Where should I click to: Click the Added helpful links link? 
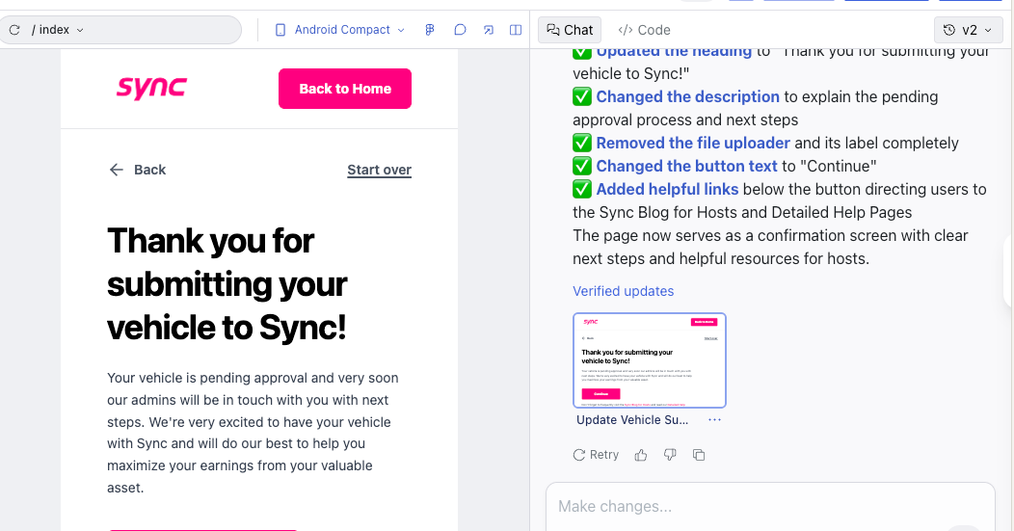[x=667, y=189]
